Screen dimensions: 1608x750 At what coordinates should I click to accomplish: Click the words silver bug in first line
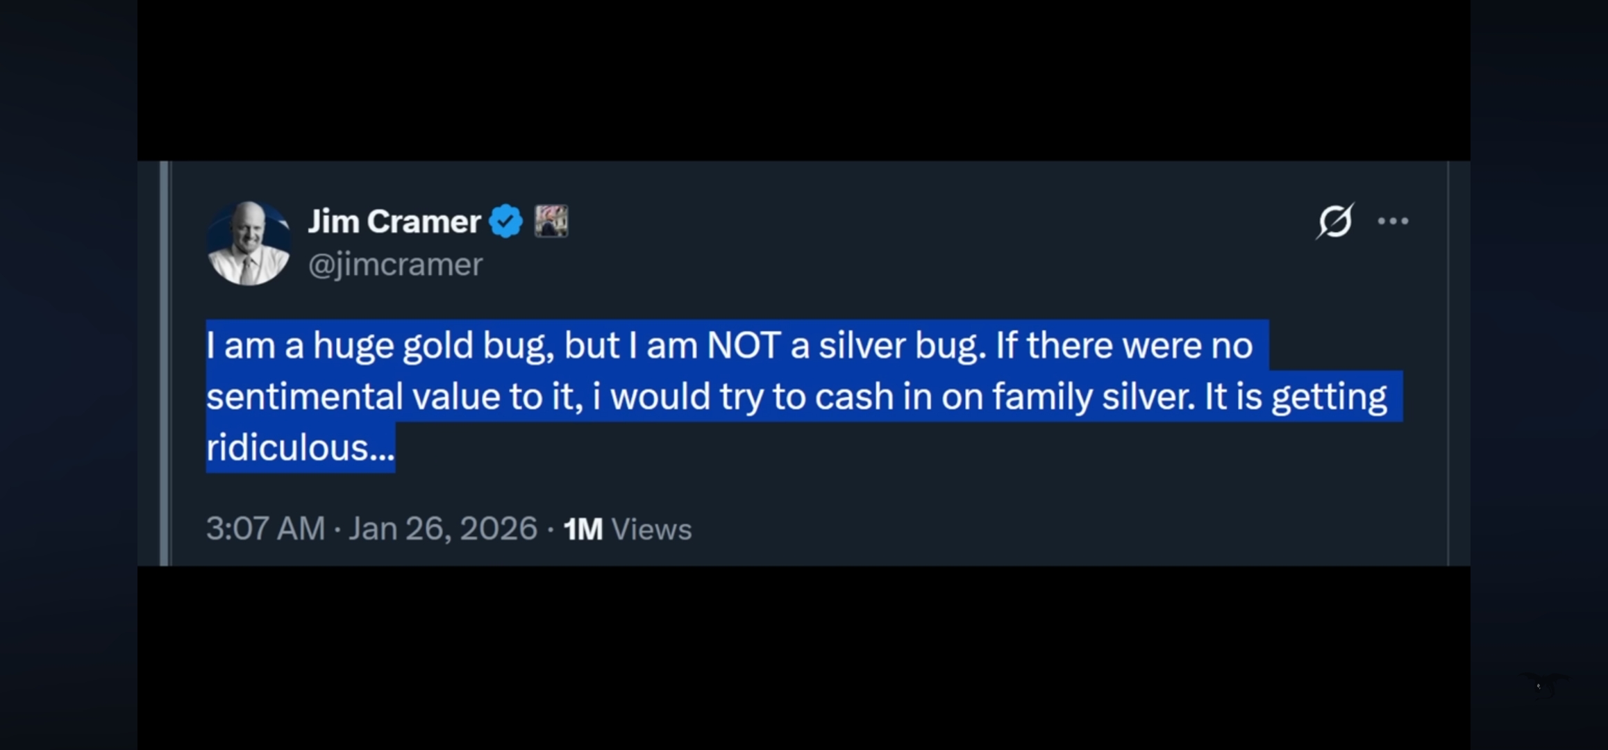coord(902,347)
